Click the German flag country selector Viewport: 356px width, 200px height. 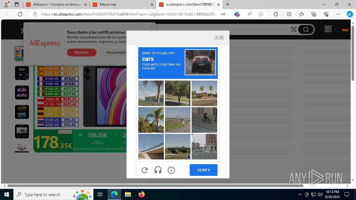(x=345, y=29)
